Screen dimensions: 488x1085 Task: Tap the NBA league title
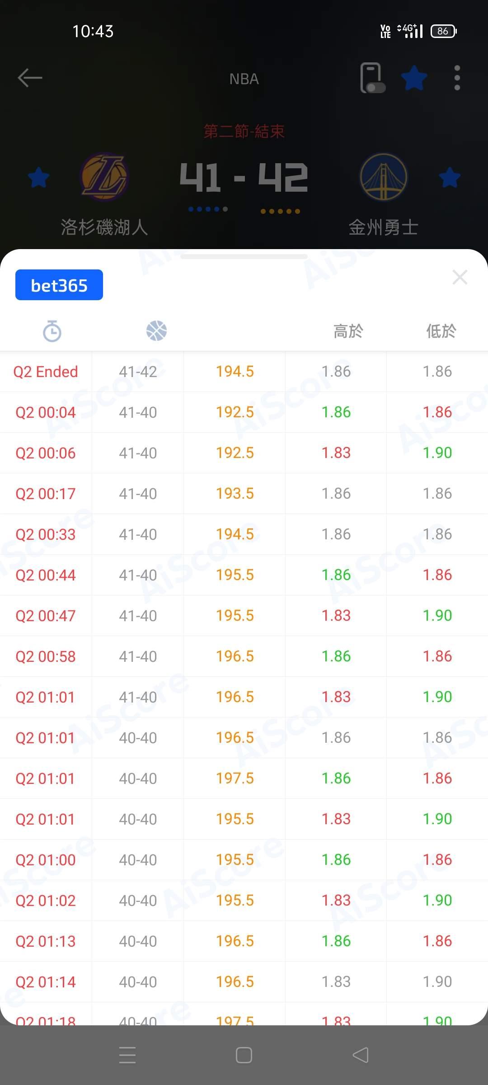tap(244, 79)
